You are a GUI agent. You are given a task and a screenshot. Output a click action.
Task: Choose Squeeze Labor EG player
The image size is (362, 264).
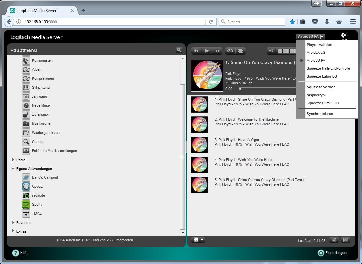tap(322, 76)
